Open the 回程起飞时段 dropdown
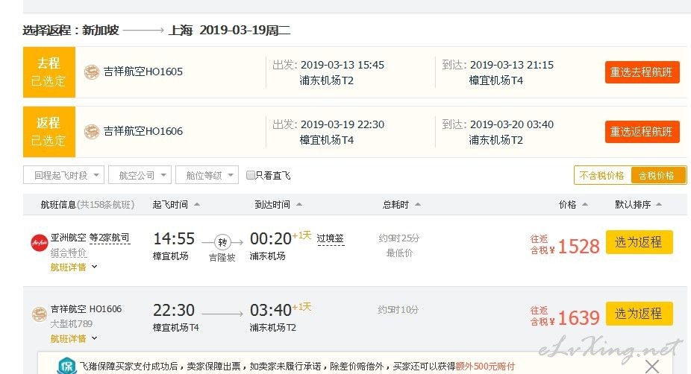Screen dimensions: 691x374 pos(63,175)
